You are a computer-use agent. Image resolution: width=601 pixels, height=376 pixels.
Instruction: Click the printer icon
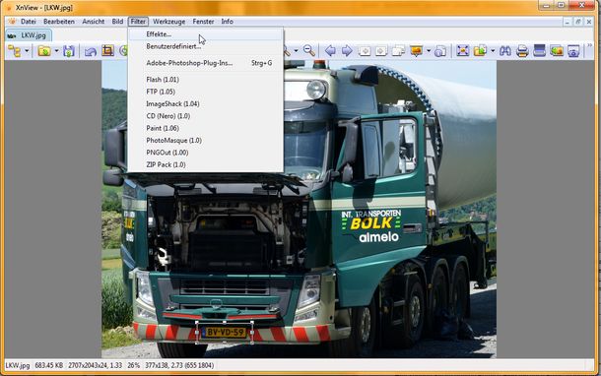point(522,50)
